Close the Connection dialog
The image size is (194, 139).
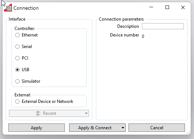pyautogui.click(x=183, y=8)
